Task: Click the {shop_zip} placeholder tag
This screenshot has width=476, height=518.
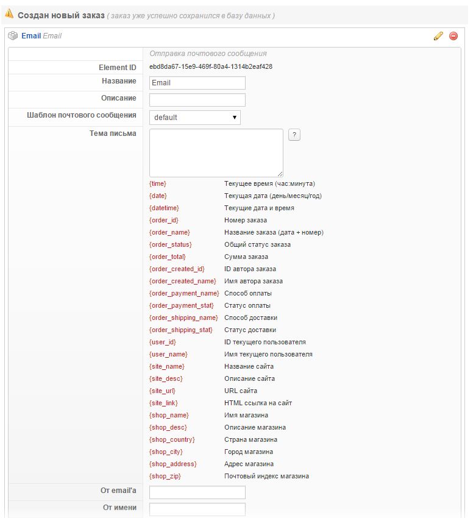Action: pyautogui.click(x=165, y=477)
